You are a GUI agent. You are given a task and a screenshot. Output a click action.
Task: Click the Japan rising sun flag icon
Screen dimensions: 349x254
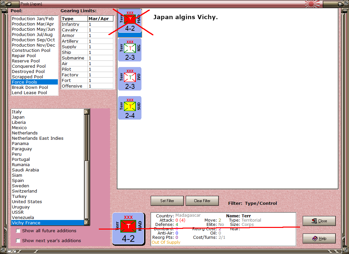pos(312,4)
